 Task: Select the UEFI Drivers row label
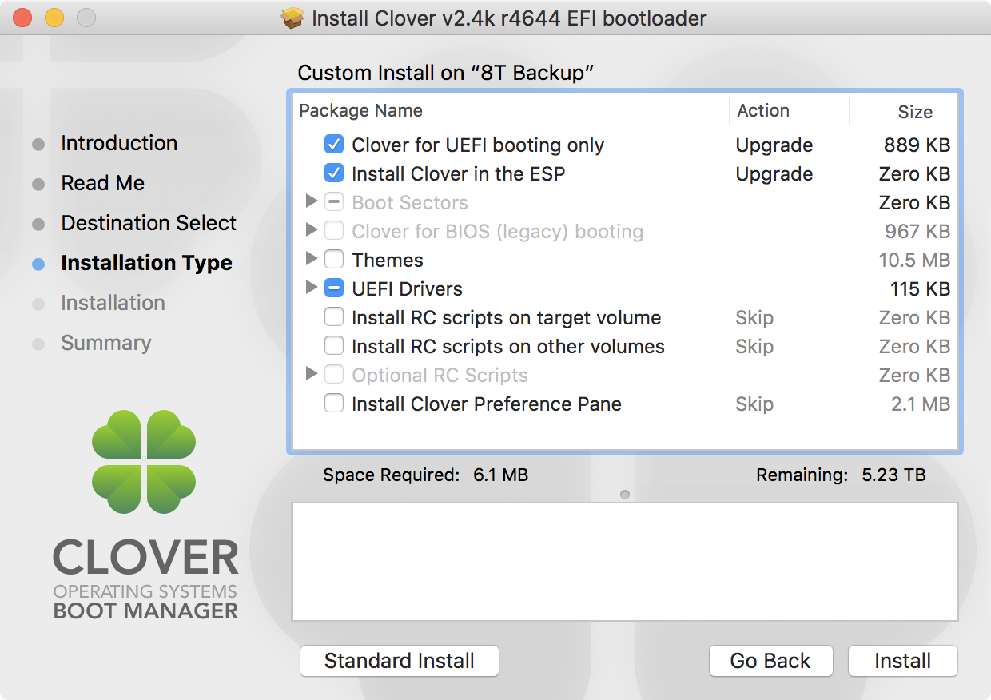pos(407,289)
